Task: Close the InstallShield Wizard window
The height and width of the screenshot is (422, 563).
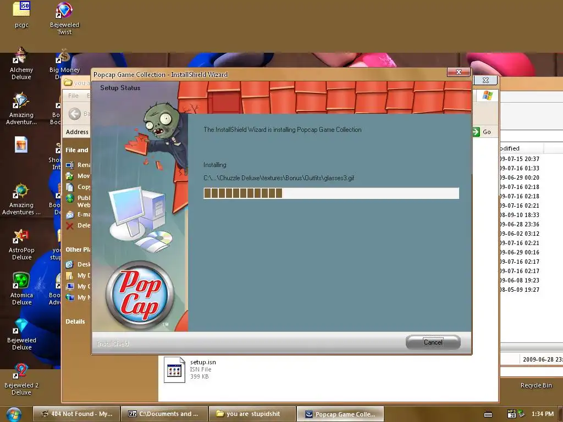Action: pos(459,72)
